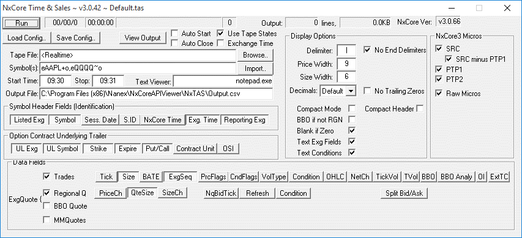The height and width of the screenshot is (238, 522).
Task: Enable the Auto Start checkbox
Action: coord(174,33)
